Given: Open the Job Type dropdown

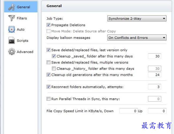Looking at the screenshot, I should (137, 18).
